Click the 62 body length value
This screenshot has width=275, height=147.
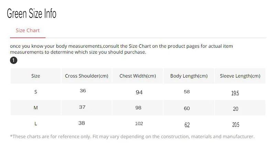pos(187,125)
